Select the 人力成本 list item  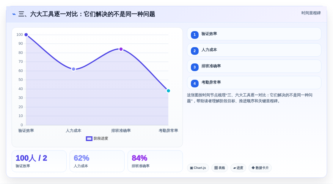coord(254,50)
